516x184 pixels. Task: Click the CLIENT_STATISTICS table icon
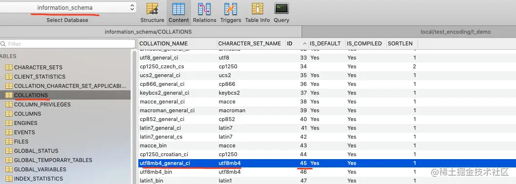point(9,77)
